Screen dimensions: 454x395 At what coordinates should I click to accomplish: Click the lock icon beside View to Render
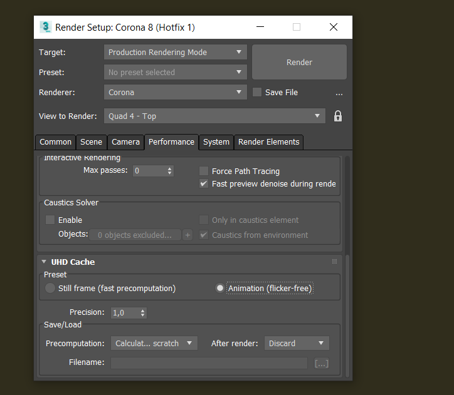pyautogui.click(x=337, y=116)
